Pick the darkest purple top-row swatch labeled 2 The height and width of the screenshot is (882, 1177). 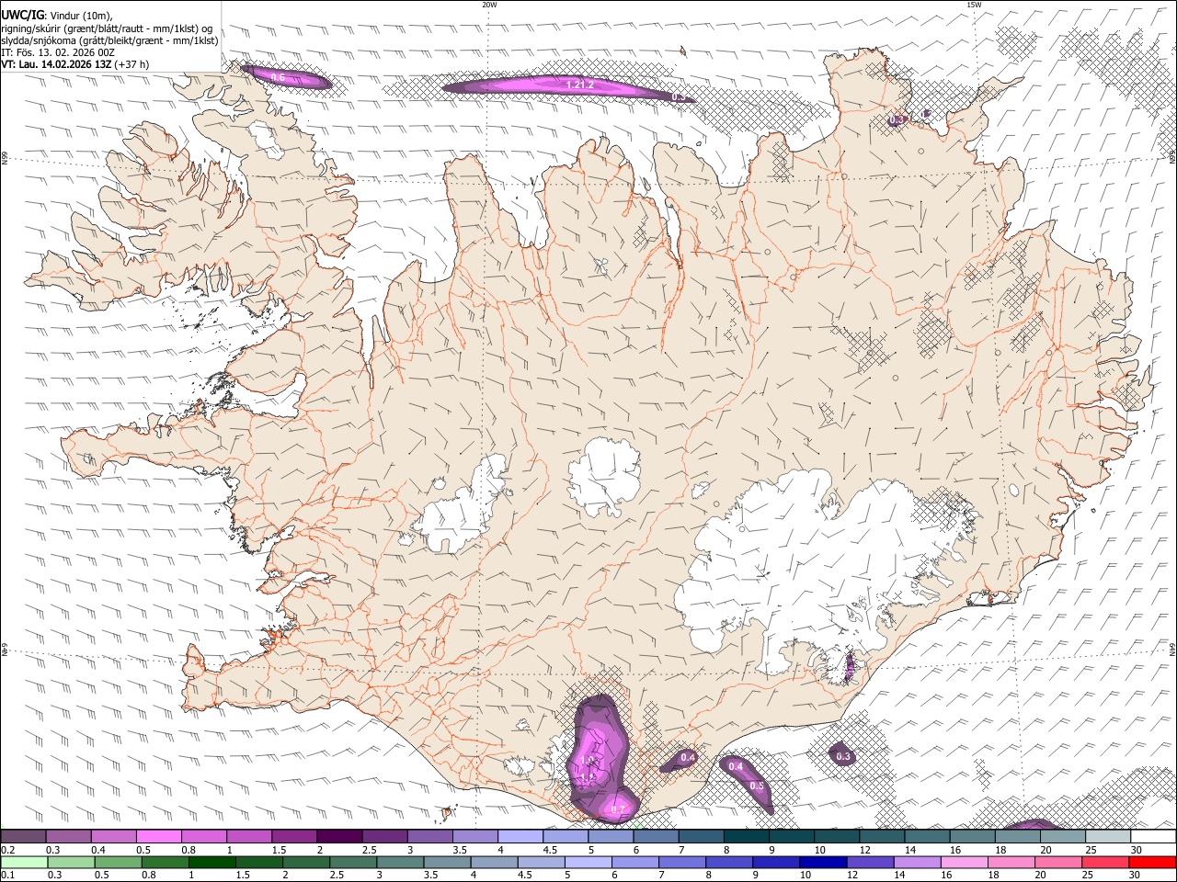(339, 837)
